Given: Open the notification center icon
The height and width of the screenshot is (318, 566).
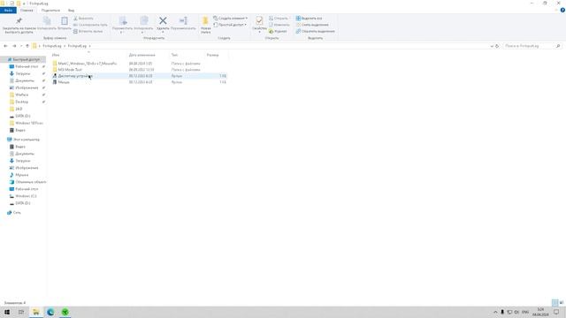Looking at the screenshot, I should click(556, 312).
